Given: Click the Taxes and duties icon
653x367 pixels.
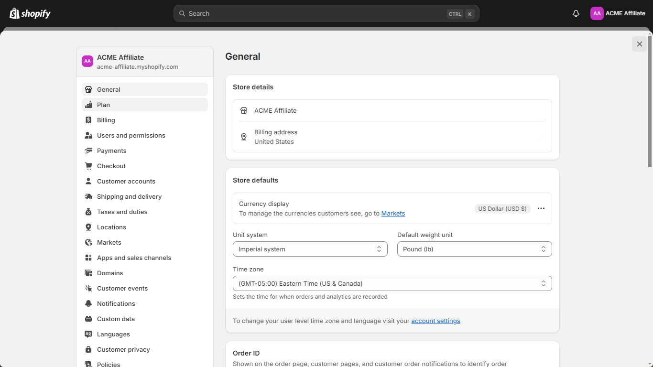Looking at the screenshot, I should click(x=88, y=212).
